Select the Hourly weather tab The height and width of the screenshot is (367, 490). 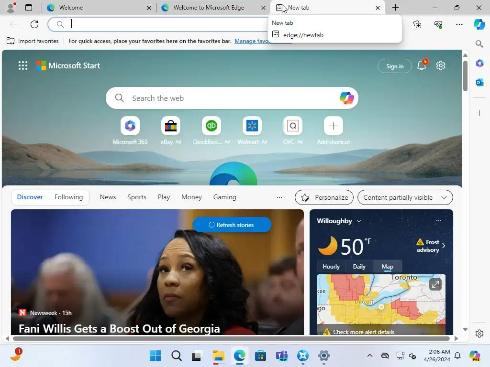coord(331,267)
